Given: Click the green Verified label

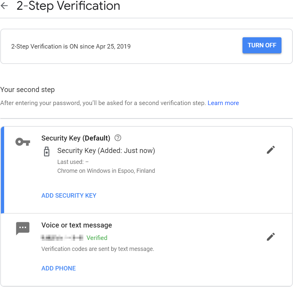Looking at the screenshot, I should click(x=97, y=238).
